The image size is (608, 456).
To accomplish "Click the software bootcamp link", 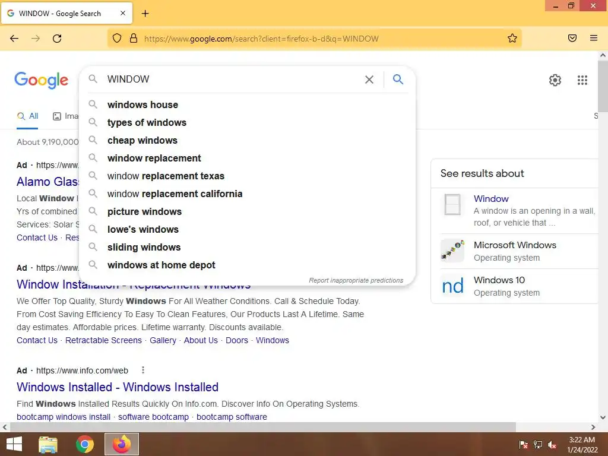I will [x=154, y=417].
